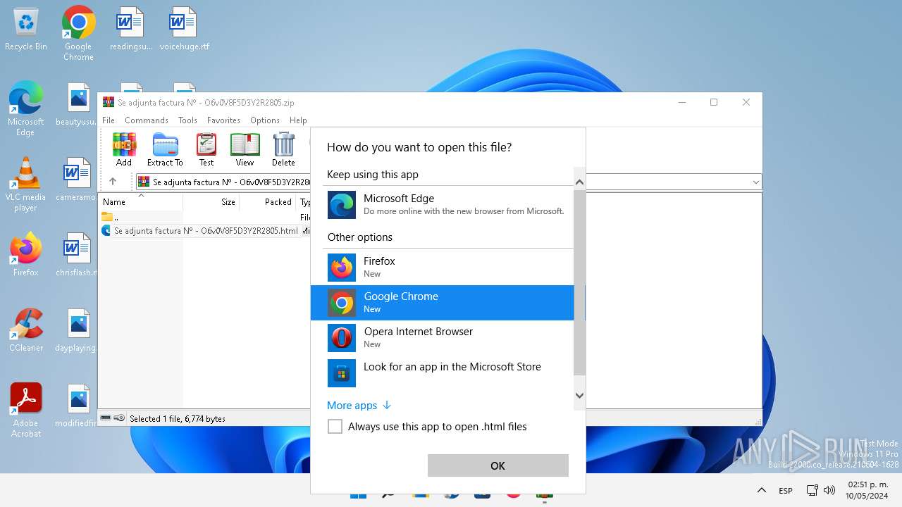Viewport: 902px width, 507px height.
Task: Click the Test archive toolbar icon
Action: (x=206, y=149)
